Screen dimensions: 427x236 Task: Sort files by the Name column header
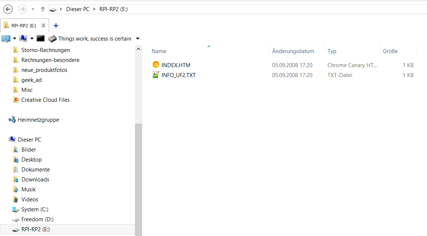tap(159, 51)
